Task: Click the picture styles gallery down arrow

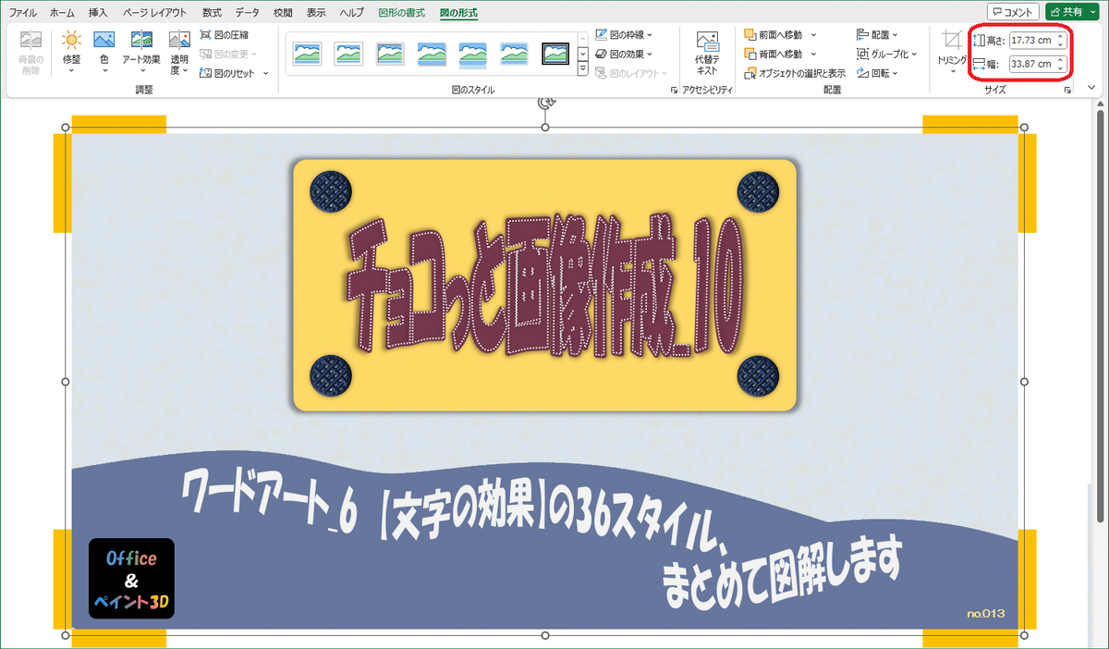Action: point(583,55)
